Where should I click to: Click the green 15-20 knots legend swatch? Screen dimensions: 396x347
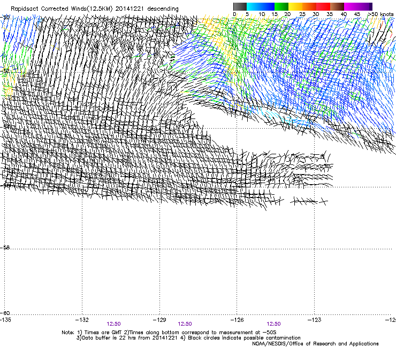[281, 6]
